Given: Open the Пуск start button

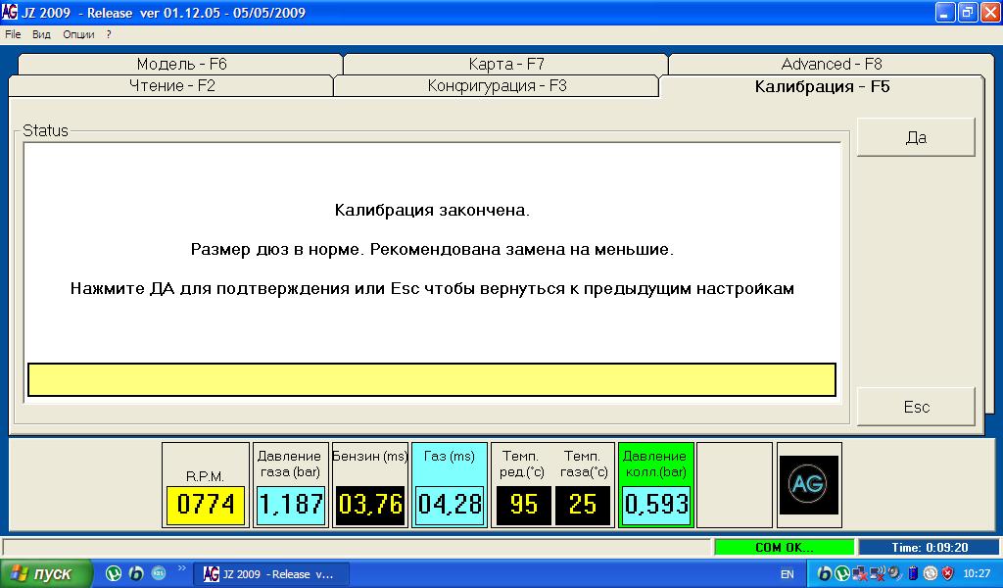Looking at the screenshot, I should 47,573.
